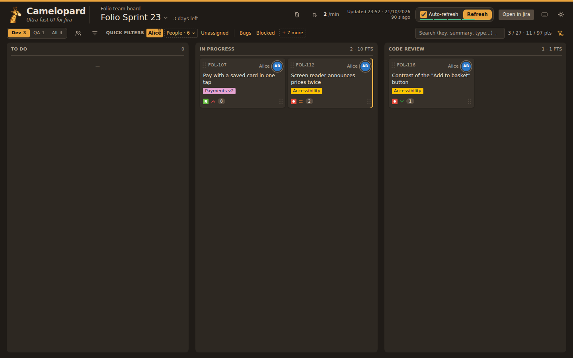Image resolution: width=573 pixels, height=358 pixels.
Task: Click red bug type icon on FOL-112
Action: click(294, 101)
